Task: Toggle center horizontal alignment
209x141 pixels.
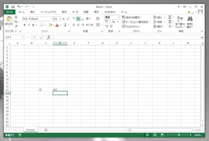Action: (78, 25)
